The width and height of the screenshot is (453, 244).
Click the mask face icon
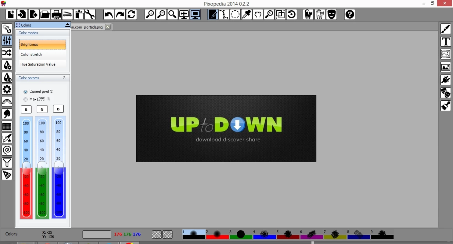pyautogui.click(x=331, y=14)
